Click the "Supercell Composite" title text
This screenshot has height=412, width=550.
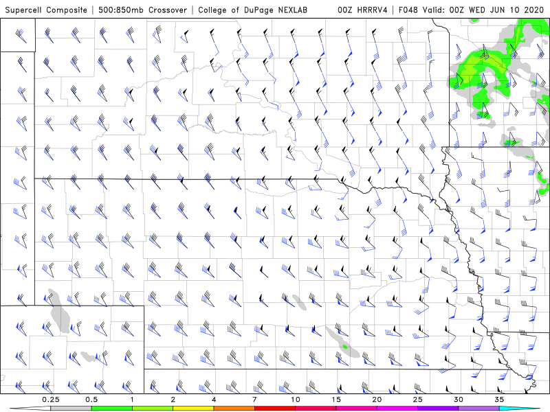point(46,10)
